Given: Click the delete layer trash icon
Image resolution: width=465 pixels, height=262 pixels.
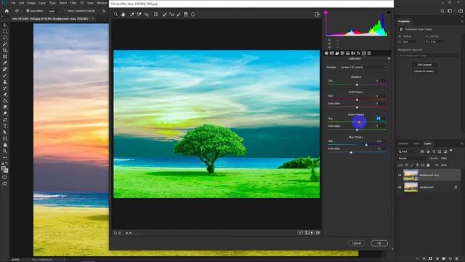Looking at the screenshot, I should (457, 259).
